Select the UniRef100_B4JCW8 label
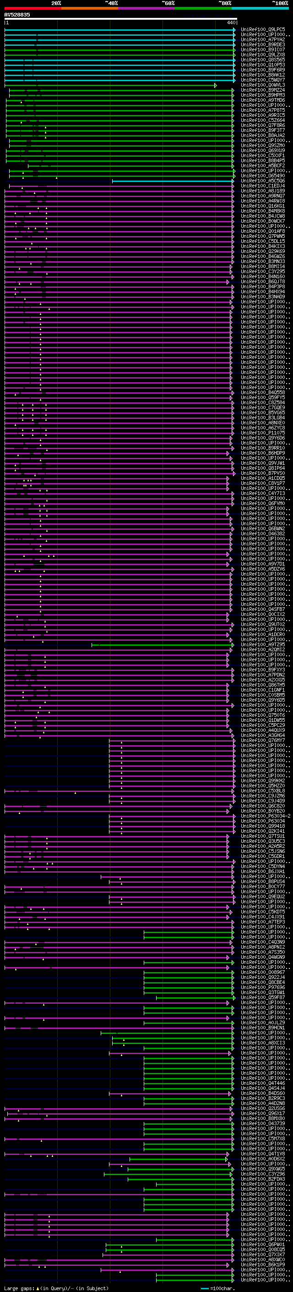Screen dimensions: 293x1292 pos(263,216)
